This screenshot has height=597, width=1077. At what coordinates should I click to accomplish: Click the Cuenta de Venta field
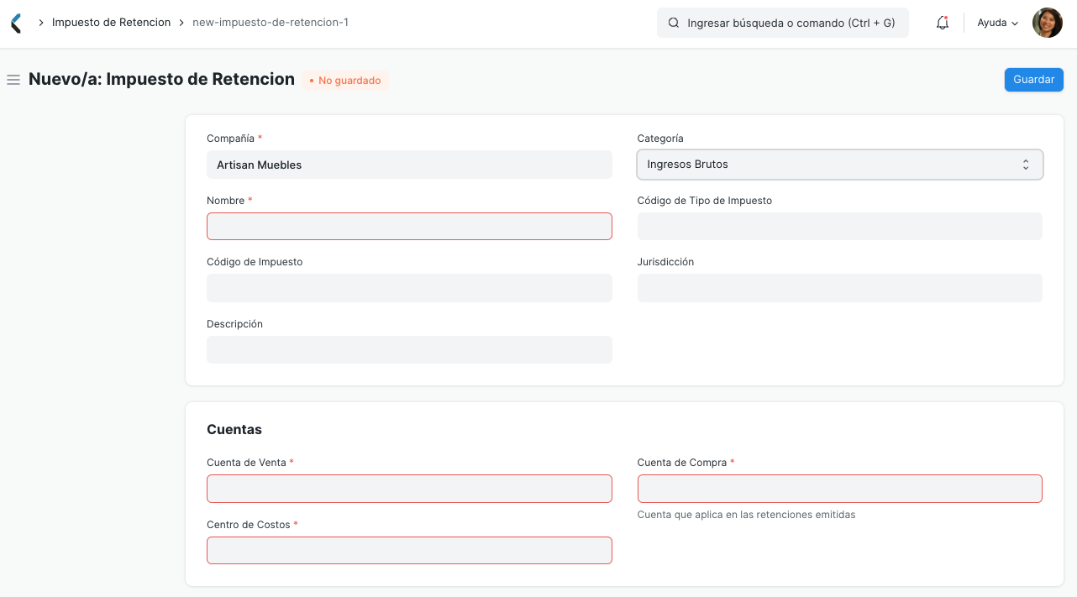(409, 489)
